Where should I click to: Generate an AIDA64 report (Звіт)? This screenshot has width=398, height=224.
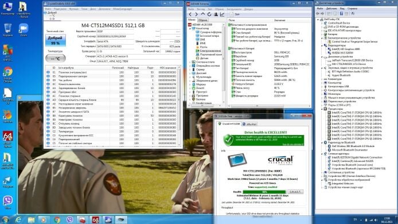(235, 14)
